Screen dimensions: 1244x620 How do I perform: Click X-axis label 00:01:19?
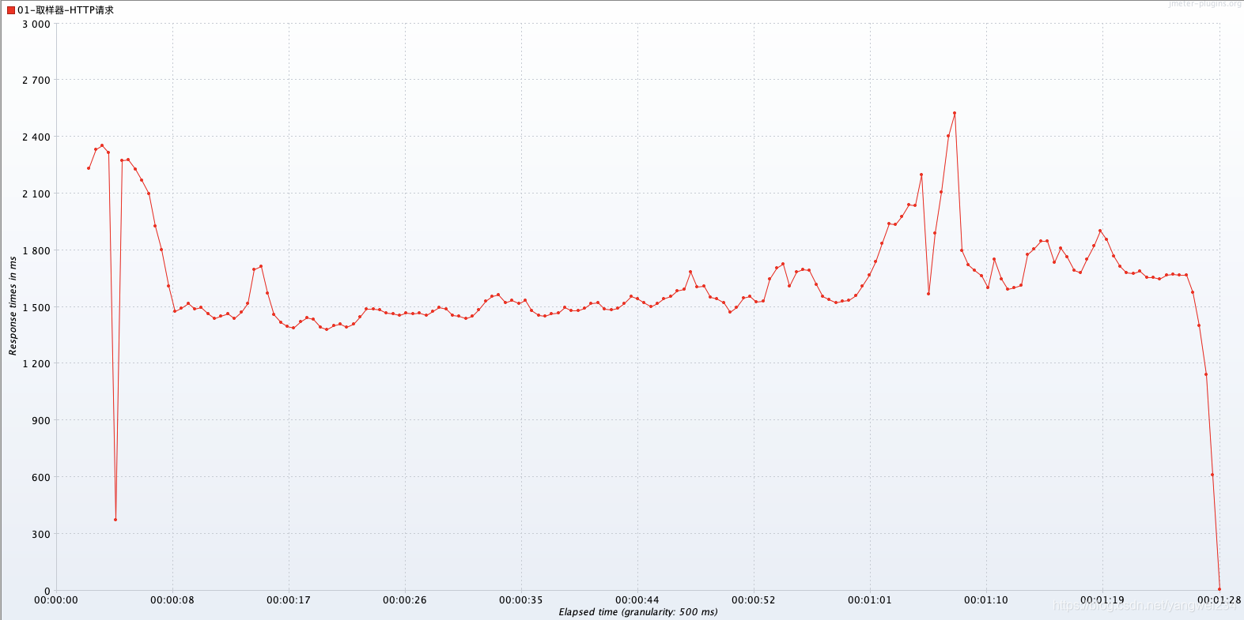[x=1102, y=600]
